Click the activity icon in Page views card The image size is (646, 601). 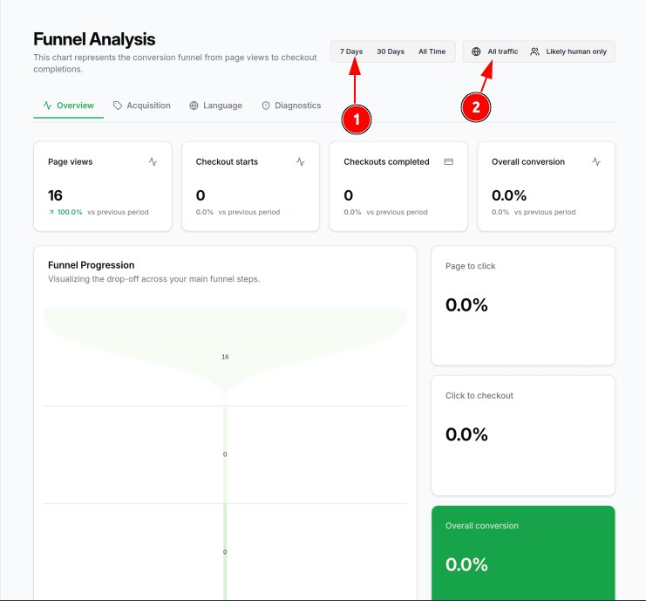tap(153, 161)
